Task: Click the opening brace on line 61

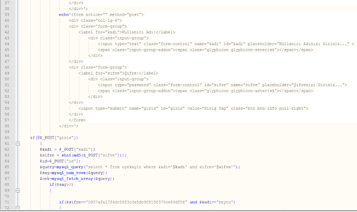Action: 41,144
